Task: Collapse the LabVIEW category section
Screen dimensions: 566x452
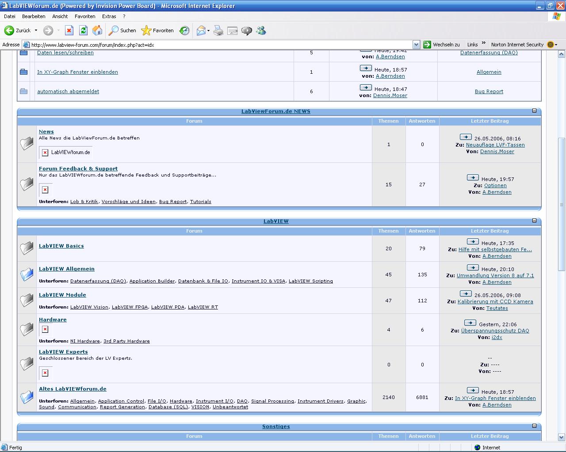Action: 534,221
